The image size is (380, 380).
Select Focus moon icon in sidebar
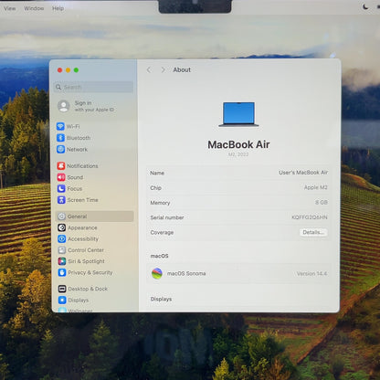(x=61, y=188)
